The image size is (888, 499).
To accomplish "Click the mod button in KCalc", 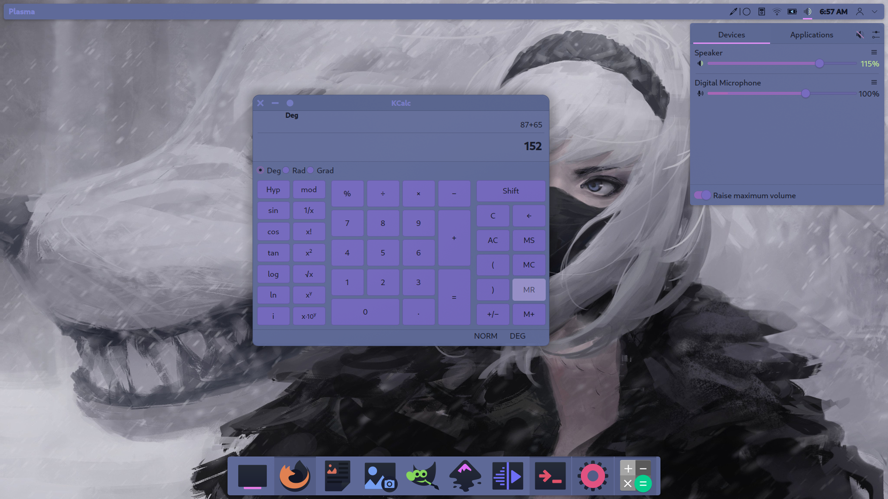I will coord(309,190).
